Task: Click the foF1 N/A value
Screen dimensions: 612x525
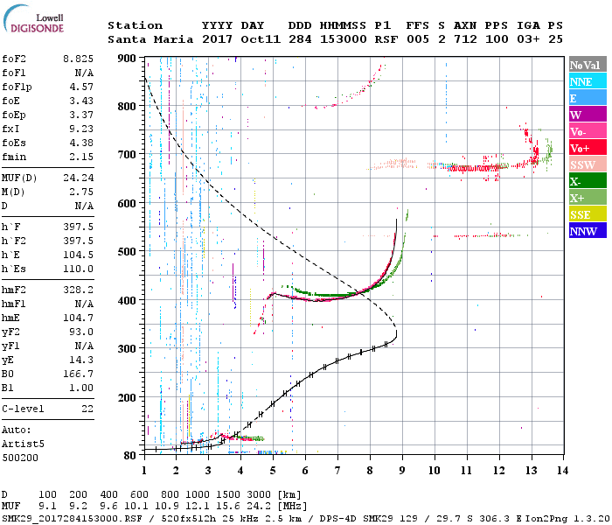Action: pyautogui.click(x=84, y=73)
